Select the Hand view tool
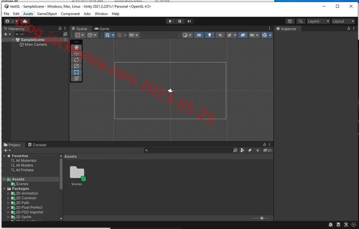 (76, 47)
